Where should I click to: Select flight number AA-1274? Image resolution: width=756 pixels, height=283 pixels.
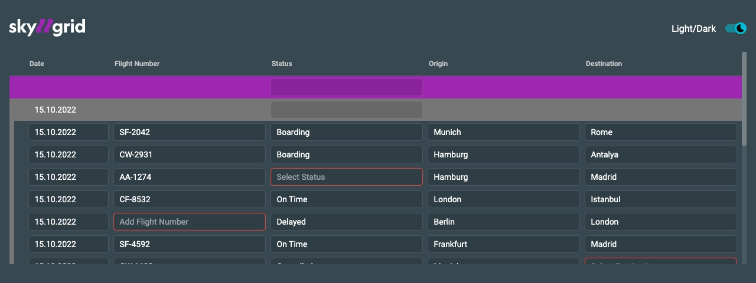(x=190, y=177)
